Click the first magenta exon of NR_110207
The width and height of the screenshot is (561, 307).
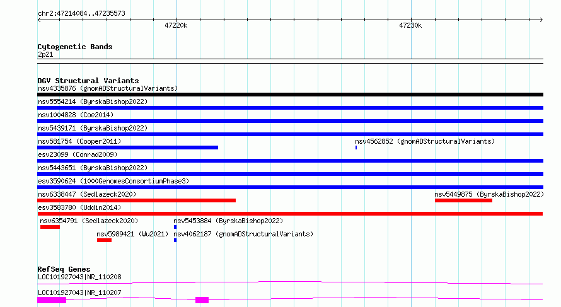pyautogui.click(x=52, y=300)
